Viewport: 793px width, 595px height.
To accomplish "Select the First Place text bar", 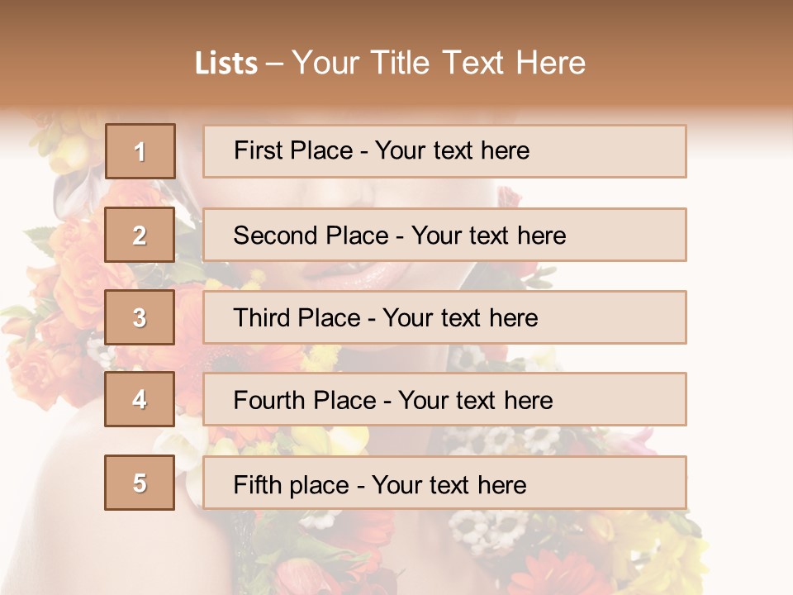I will (444, 151).
